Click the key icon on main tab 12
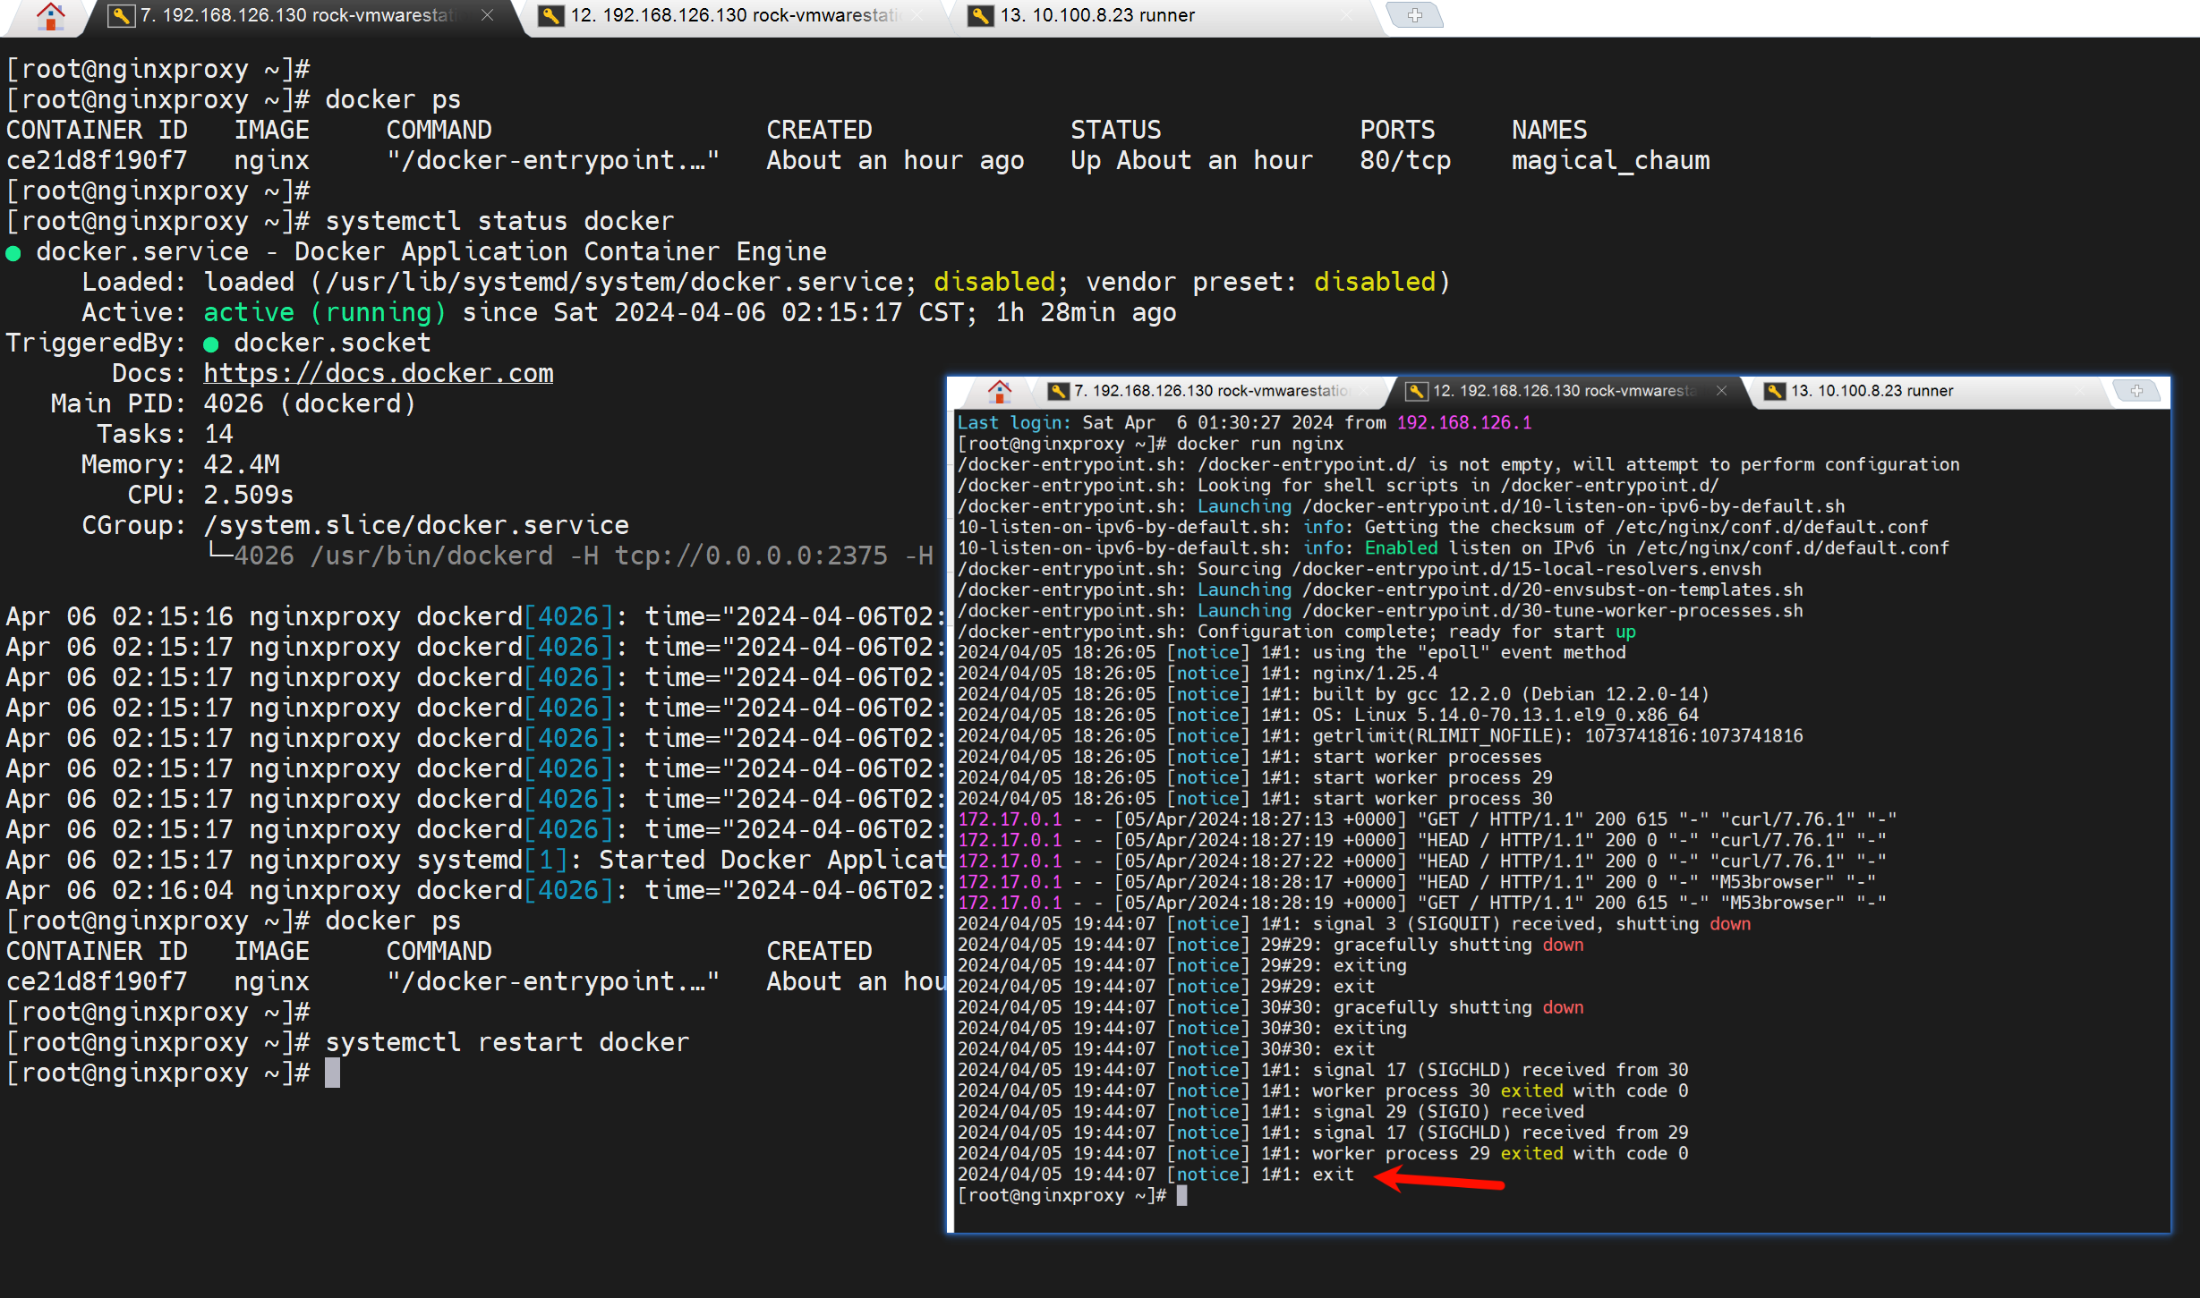This screenshot has width=2200, height=1298. pyautogui.click(x=550, y=15)
